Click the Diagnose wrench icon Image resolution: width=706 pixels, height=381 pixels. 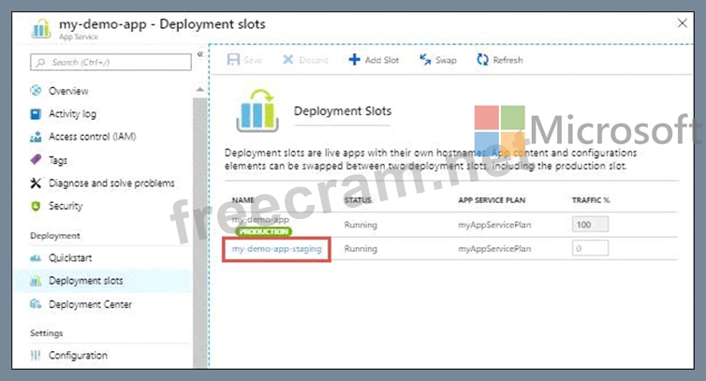click(36, 183)
